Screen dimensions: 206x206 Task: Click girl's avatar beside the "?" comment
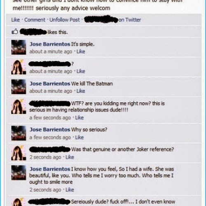(x=19, y=67)
